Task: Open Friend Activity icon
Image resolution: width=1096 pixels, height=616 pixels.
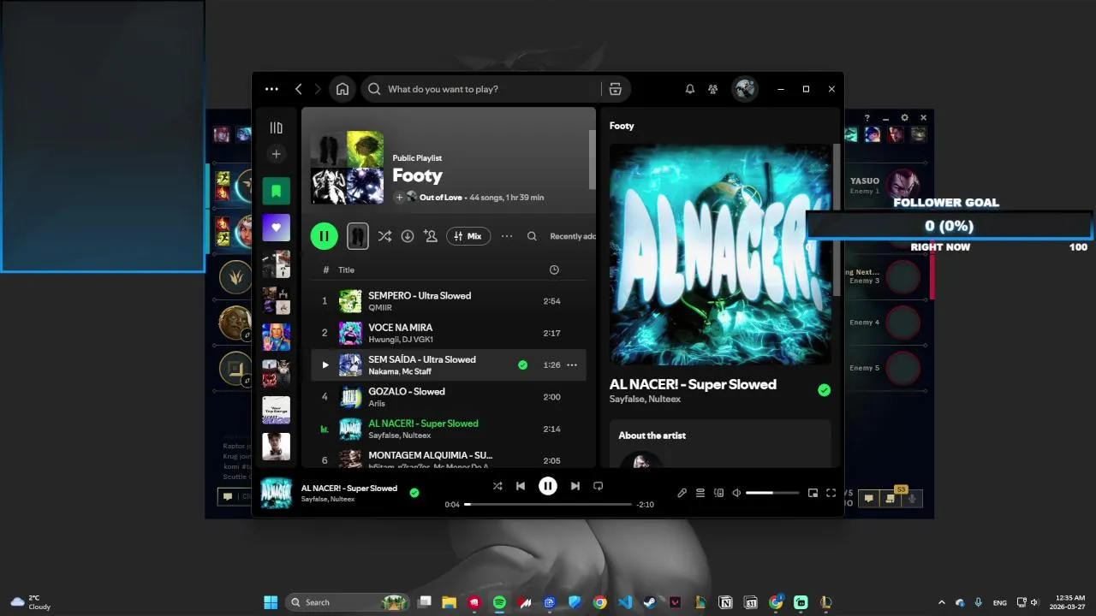Action: pyautogui.click(x=712, y=89)
